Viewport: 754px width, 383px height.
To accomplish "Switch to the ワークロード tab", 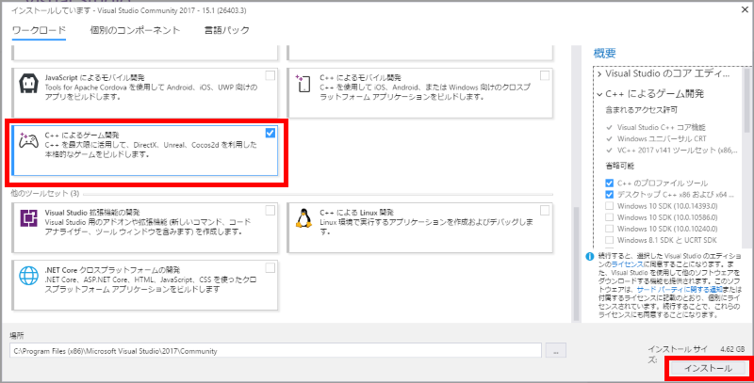I will (x=39, y=31).
